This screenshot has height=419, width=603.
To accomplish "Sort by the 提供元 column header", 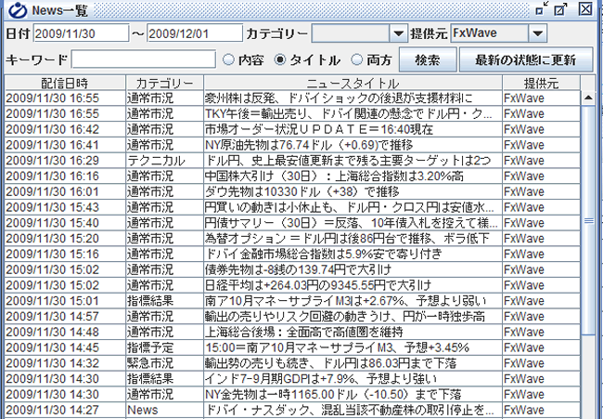I will pyautogui.click(x=541, y=84).
